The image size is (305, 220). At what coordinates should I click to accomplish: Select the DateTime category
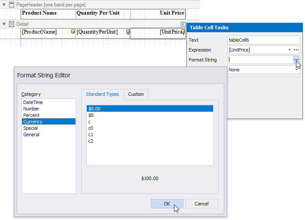(33, 102)
